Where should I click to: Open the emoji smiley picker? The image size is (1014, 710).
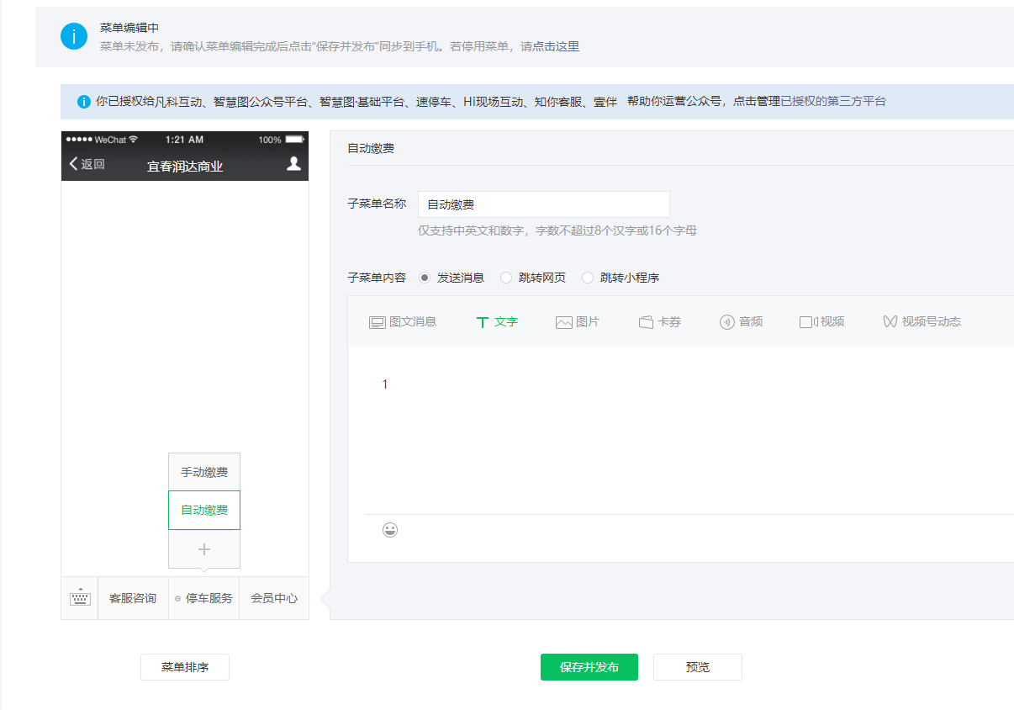(x=390, y=530)
